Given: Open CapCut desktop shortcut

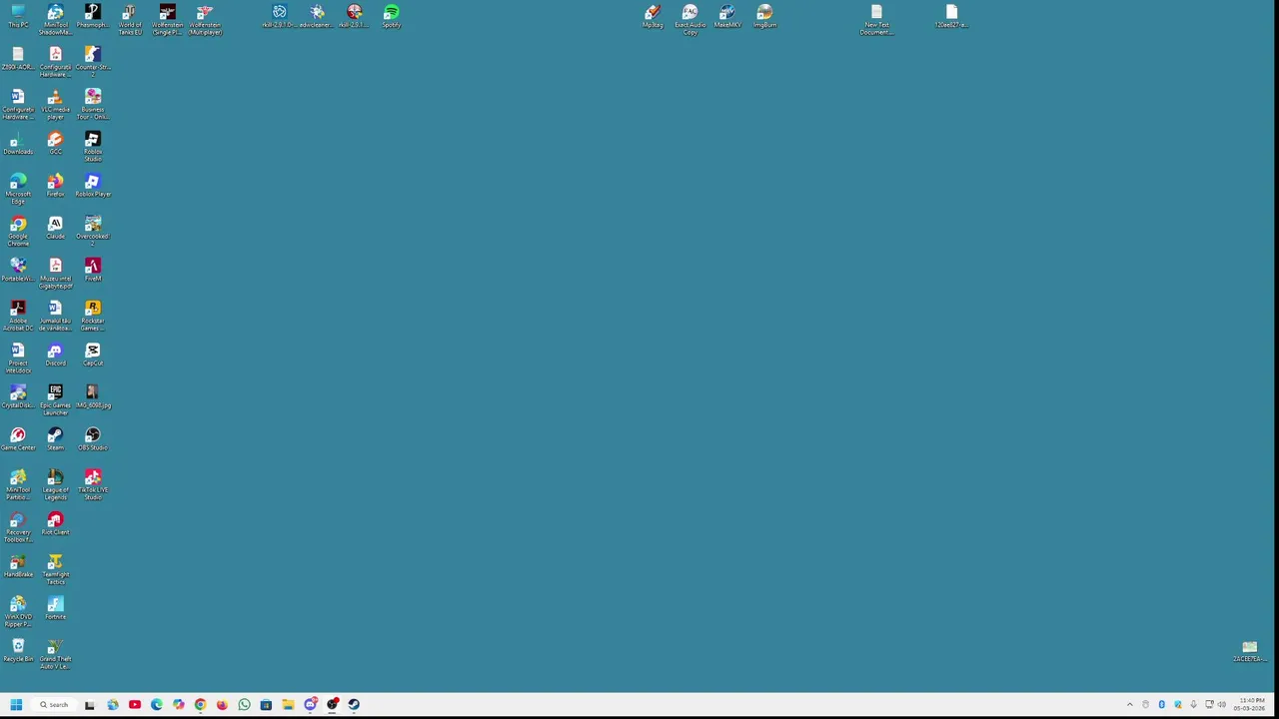Looking at the screenshot, I should pyautogui.click(x=93, y=355).
